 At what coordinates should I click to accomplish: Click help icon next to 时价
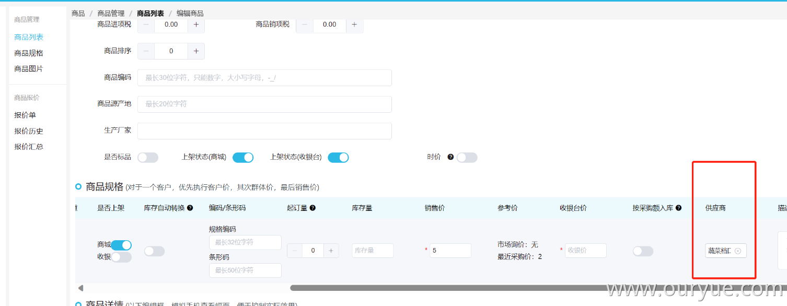coord(450,157)
